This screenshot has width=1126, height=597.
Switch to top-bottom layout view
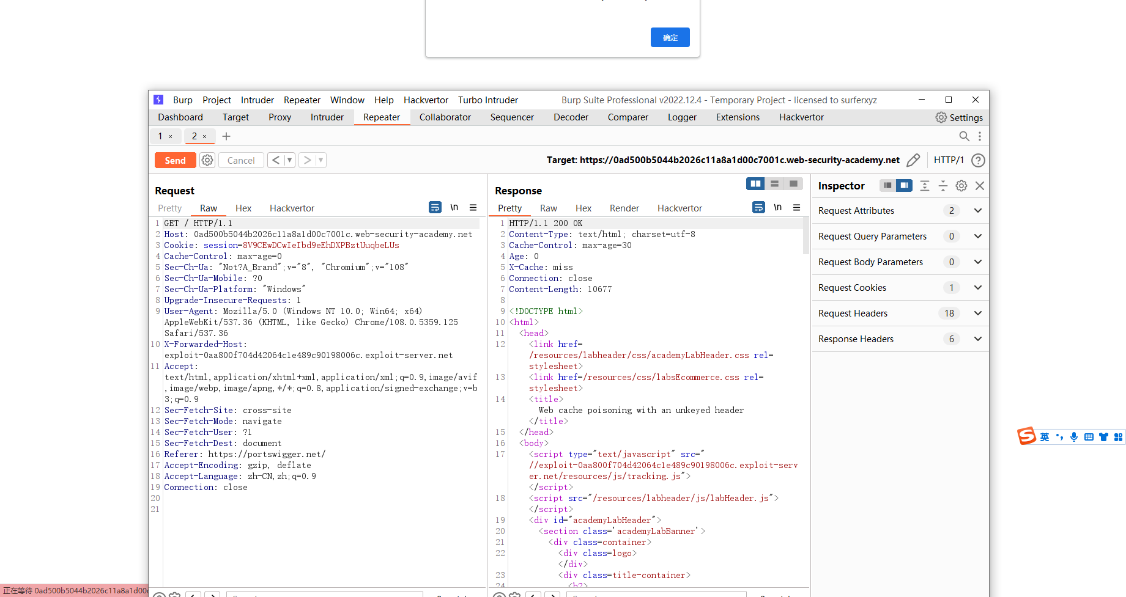point(775,184)
